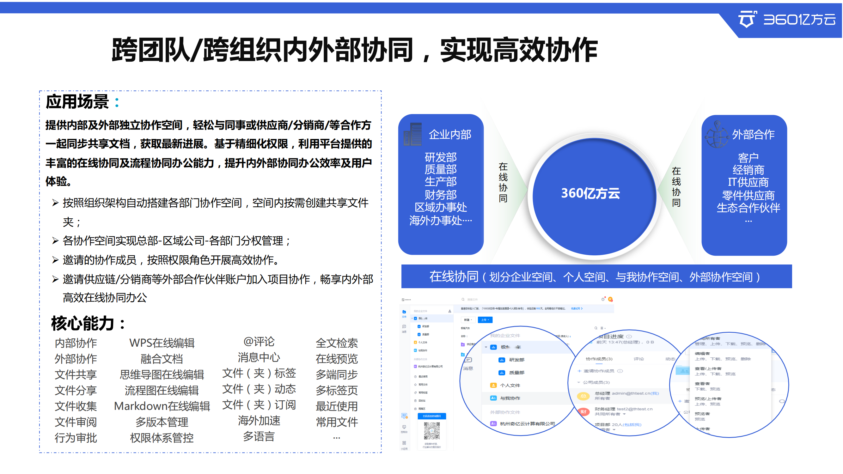Click the enlarged 消息 chat icon in the magnified view
This screenshot has width=843, height=474.
coord(468,360)
